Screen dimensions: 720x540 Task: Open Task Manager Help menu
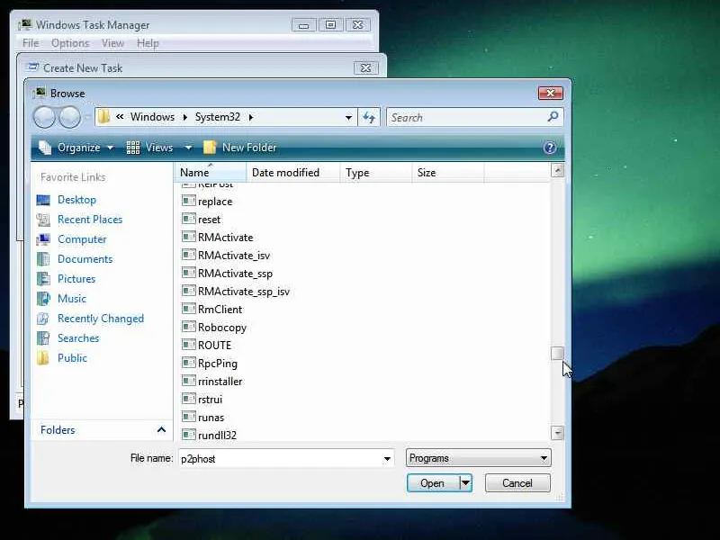pos(148,43)
